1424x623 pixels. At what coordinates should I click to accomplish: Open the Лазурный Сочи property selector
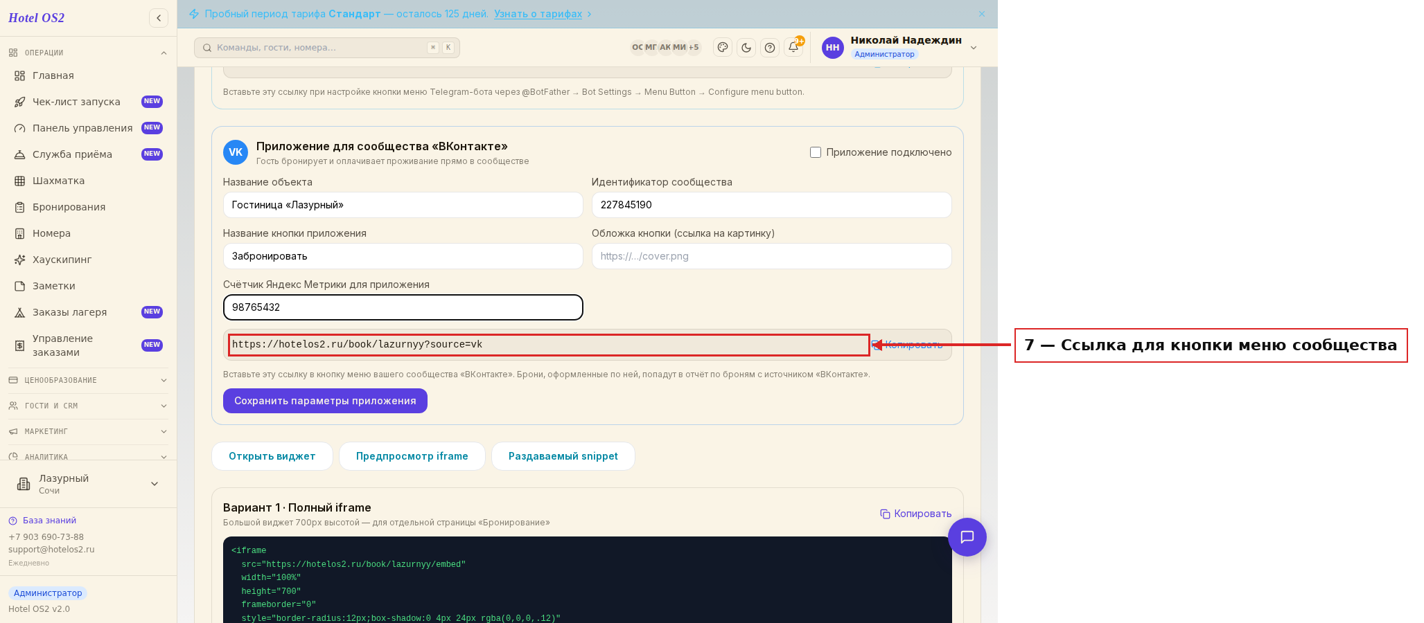tap(88, 484)
